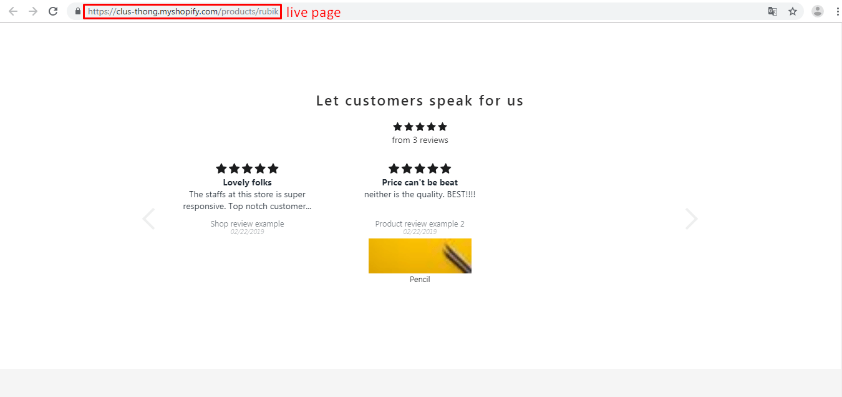Click the 'Shop review example' author name
This screenshot has width=842, height=397.
[247, 224]
